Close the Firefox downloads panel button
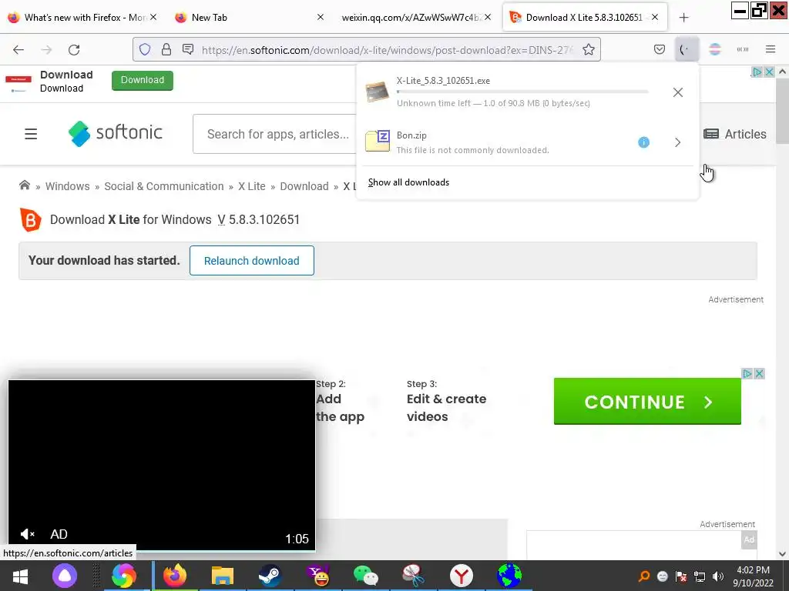 tap(687, 49)
